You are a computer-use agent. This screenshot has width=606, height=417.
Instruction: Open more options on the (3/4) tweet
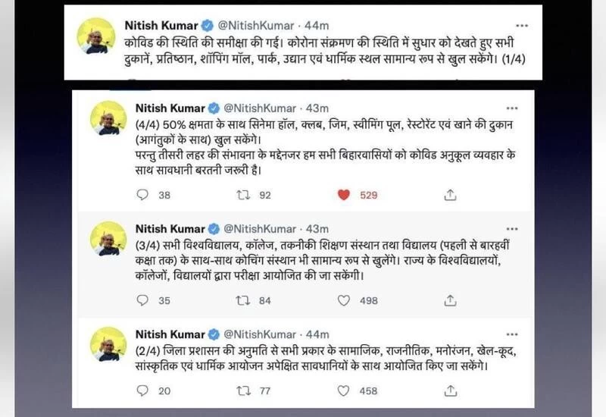click(514, 228)
